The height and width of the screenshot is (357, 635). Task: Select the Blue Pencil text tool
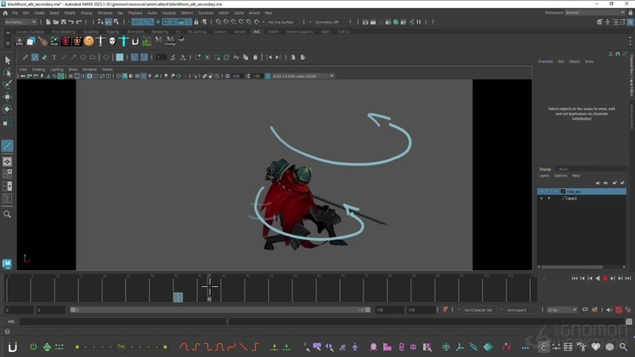[x=55, y=57]
